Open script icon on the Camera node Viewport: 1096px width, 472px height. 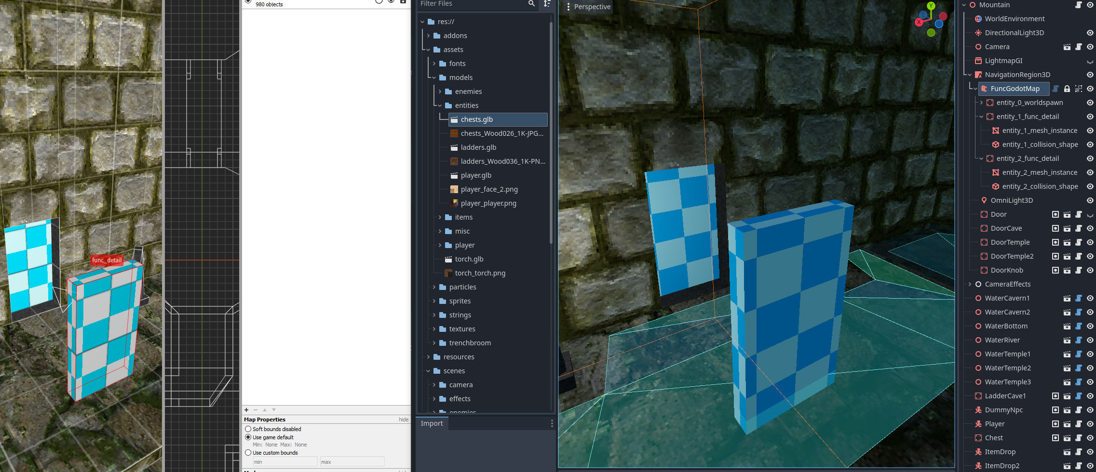[x=1079, y=47]
